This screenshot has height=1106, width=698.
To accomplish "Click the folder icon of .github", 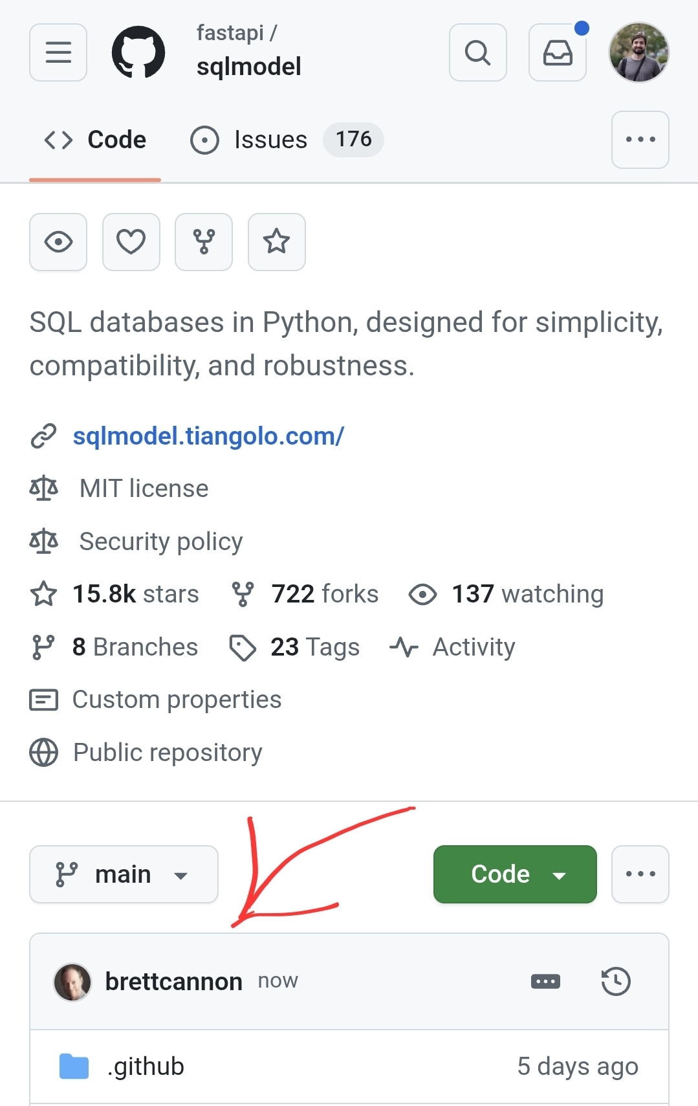I will 74,1067.
